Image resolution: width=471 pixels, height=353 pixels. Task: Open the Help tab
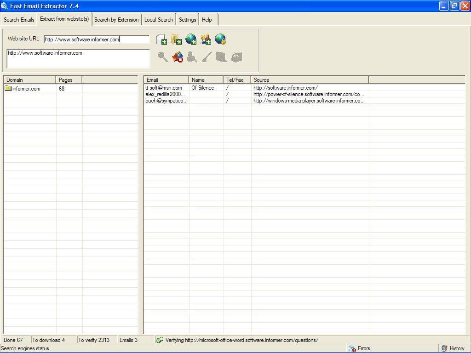[x=207, y=19]
